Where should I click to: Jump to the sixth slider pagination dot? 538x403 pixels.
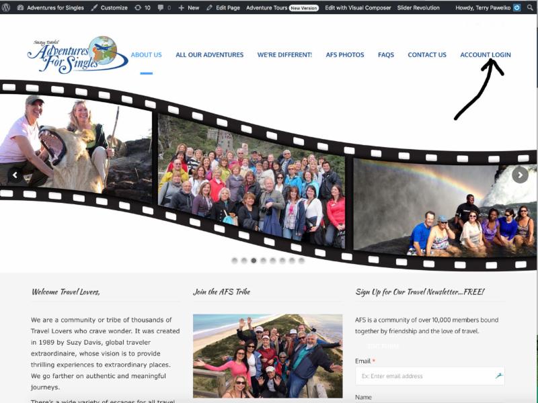coord(282,261)
